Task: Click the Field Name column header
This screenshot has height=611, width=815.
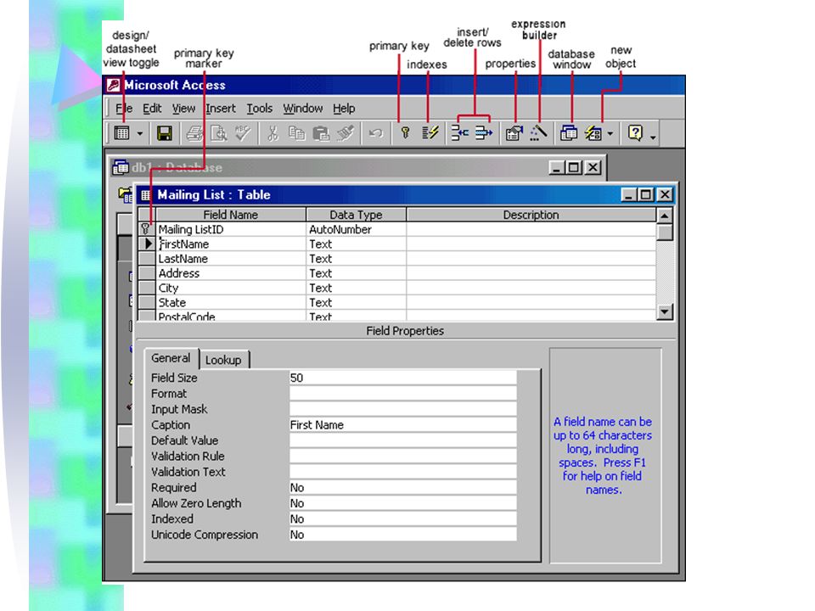Action: 231,215
